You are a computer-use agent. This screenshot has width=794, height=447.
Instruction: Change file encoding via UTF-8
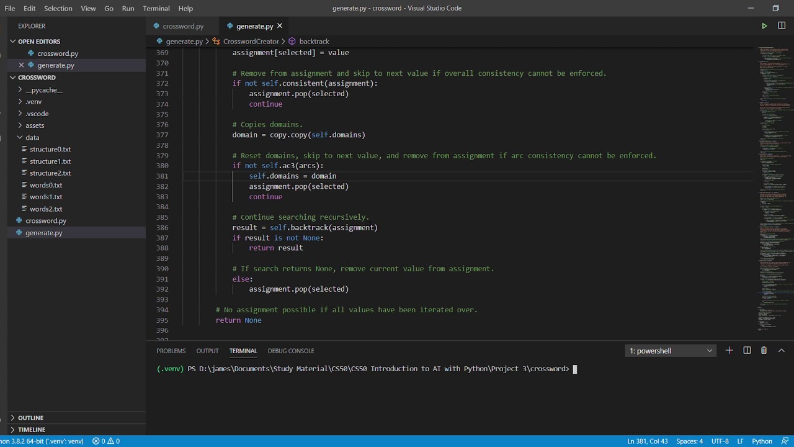click(720, 441)
